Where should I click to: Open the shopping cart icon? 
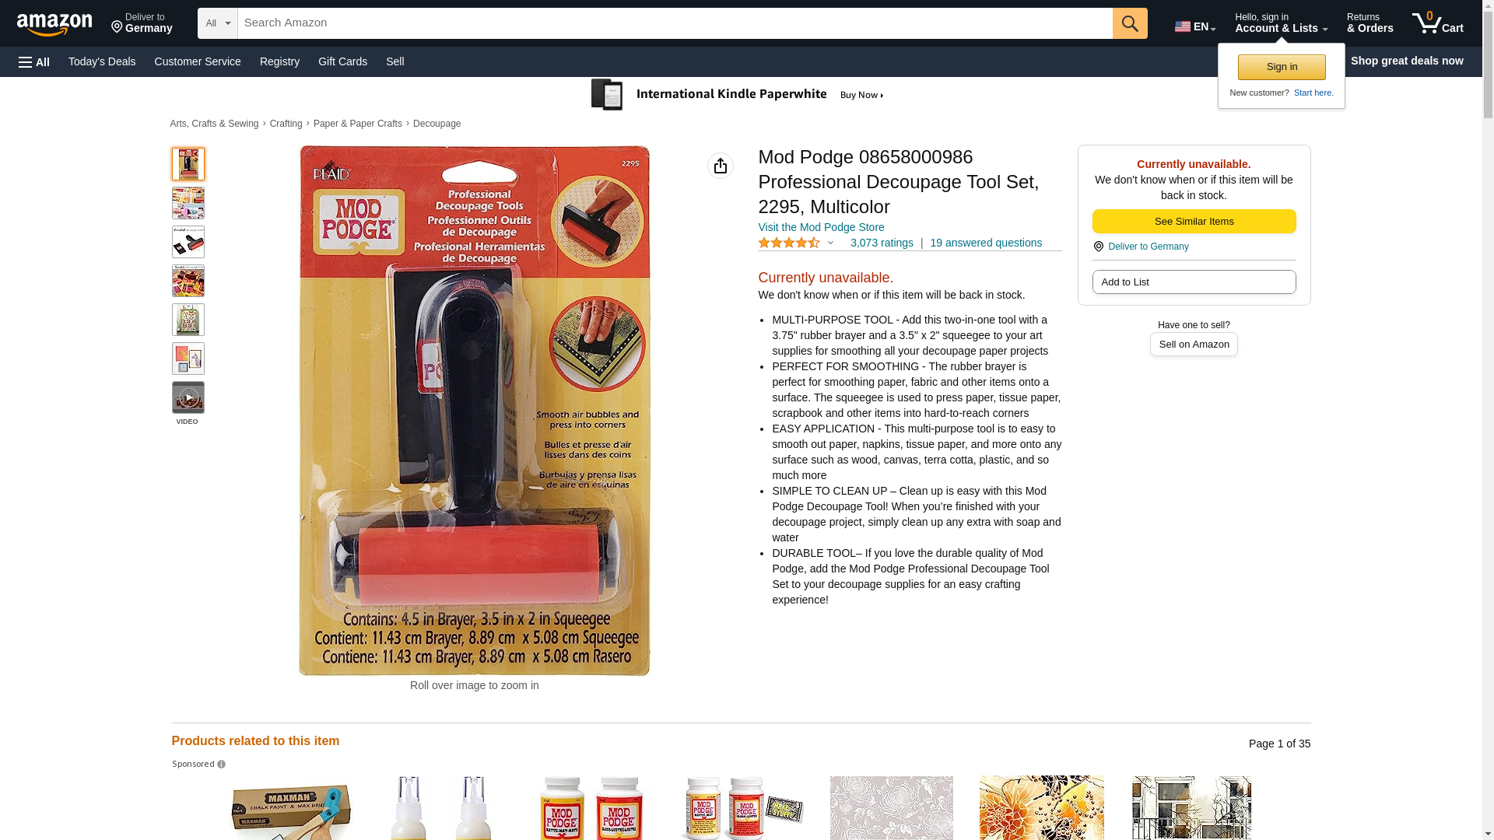[1437, 23]
